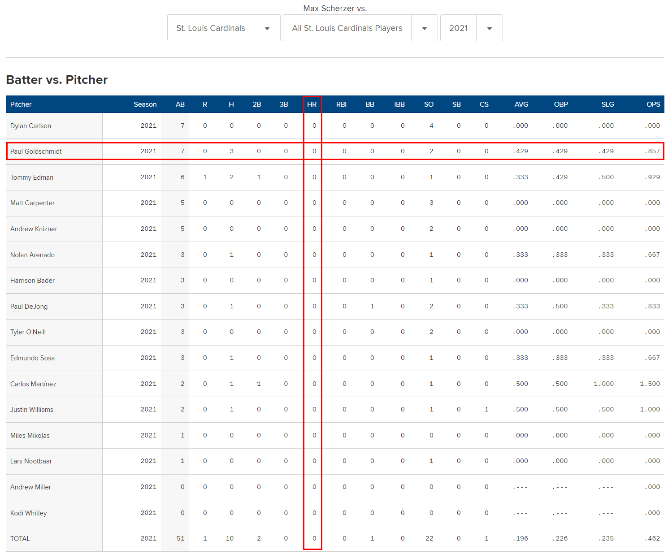
Task: Open Tommy Edman's player link
Action: point(32,177)
